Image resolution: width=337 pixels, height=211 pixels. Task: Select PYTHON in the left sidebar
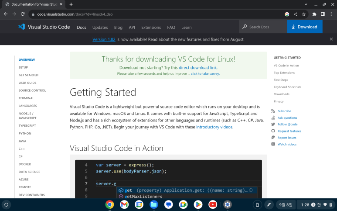click(x=25, y=134)
